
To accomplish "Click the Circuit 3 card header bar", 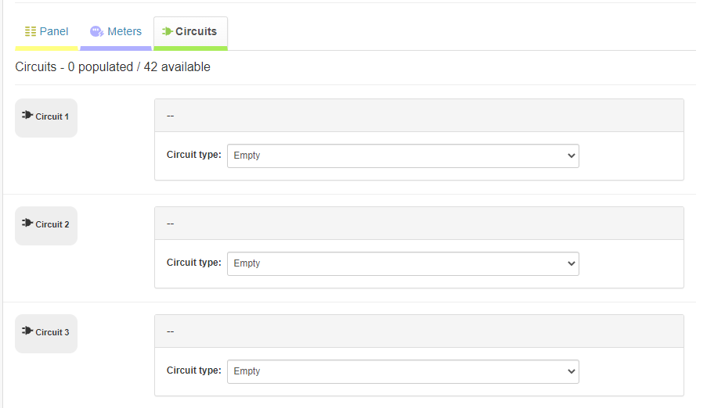I will [419, 331].
